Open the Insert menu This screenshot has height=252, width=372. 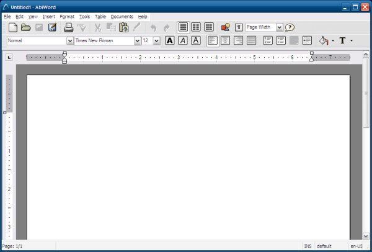[49, 17]
